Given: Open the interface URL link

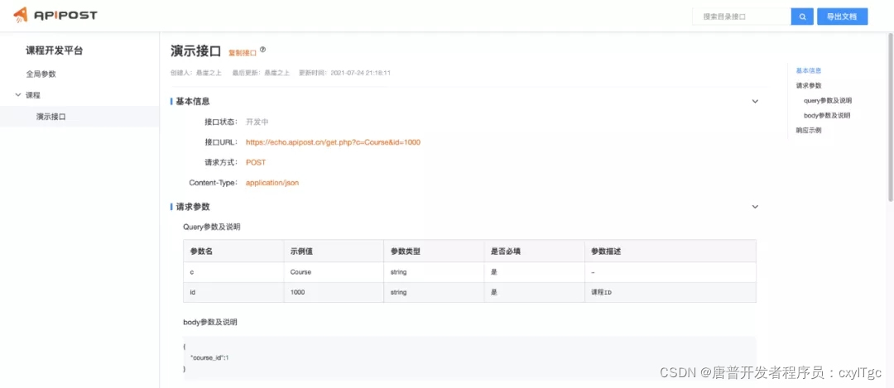Looking at the screenshot, I should click(333, 142).
